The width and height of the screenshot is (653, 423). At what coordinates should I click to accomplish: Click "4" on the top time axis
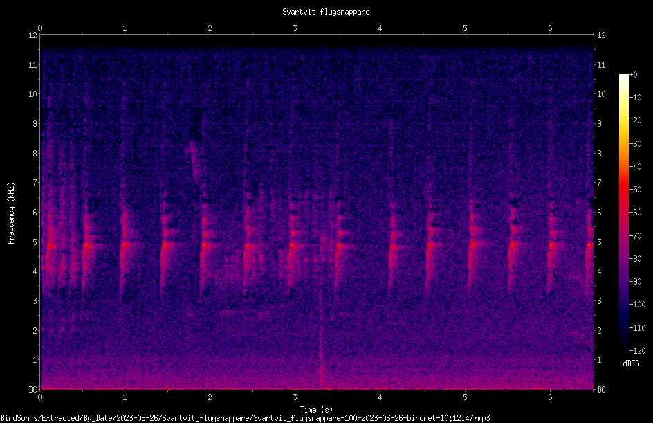[x=380, y=28]
